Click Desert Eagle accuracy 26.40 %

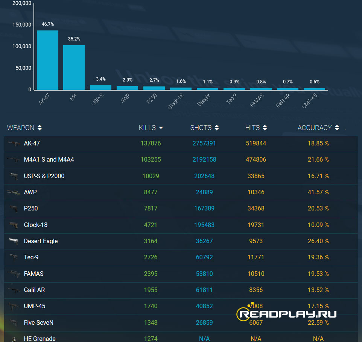pos(318,241)
